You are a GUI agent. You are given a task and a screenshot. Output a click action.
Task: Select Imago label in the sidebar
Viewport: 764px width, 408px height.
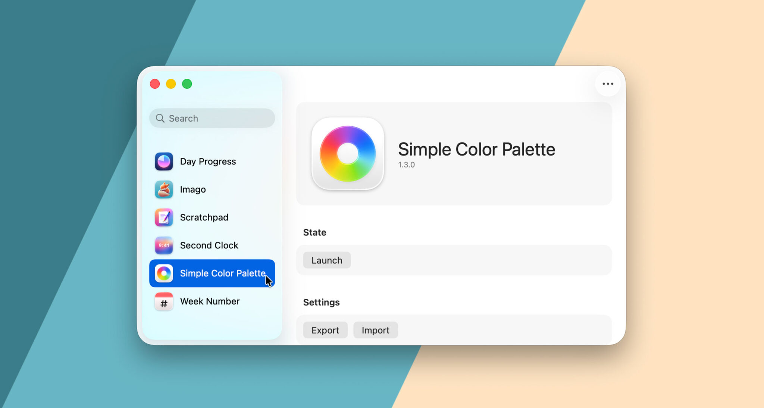(x=193, y=189)
